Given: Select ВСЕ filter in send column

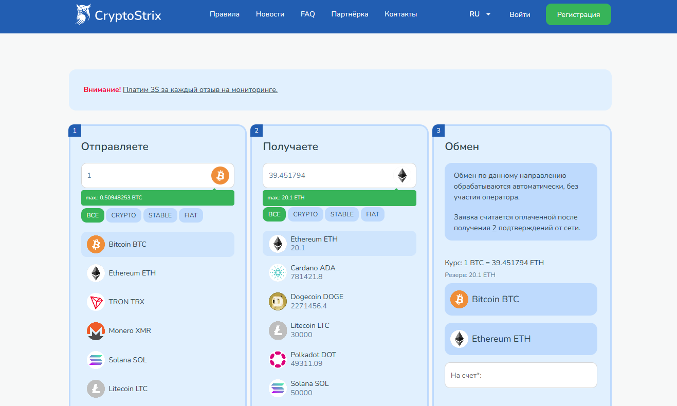Looking at the screenshot, I should [93, 215].
